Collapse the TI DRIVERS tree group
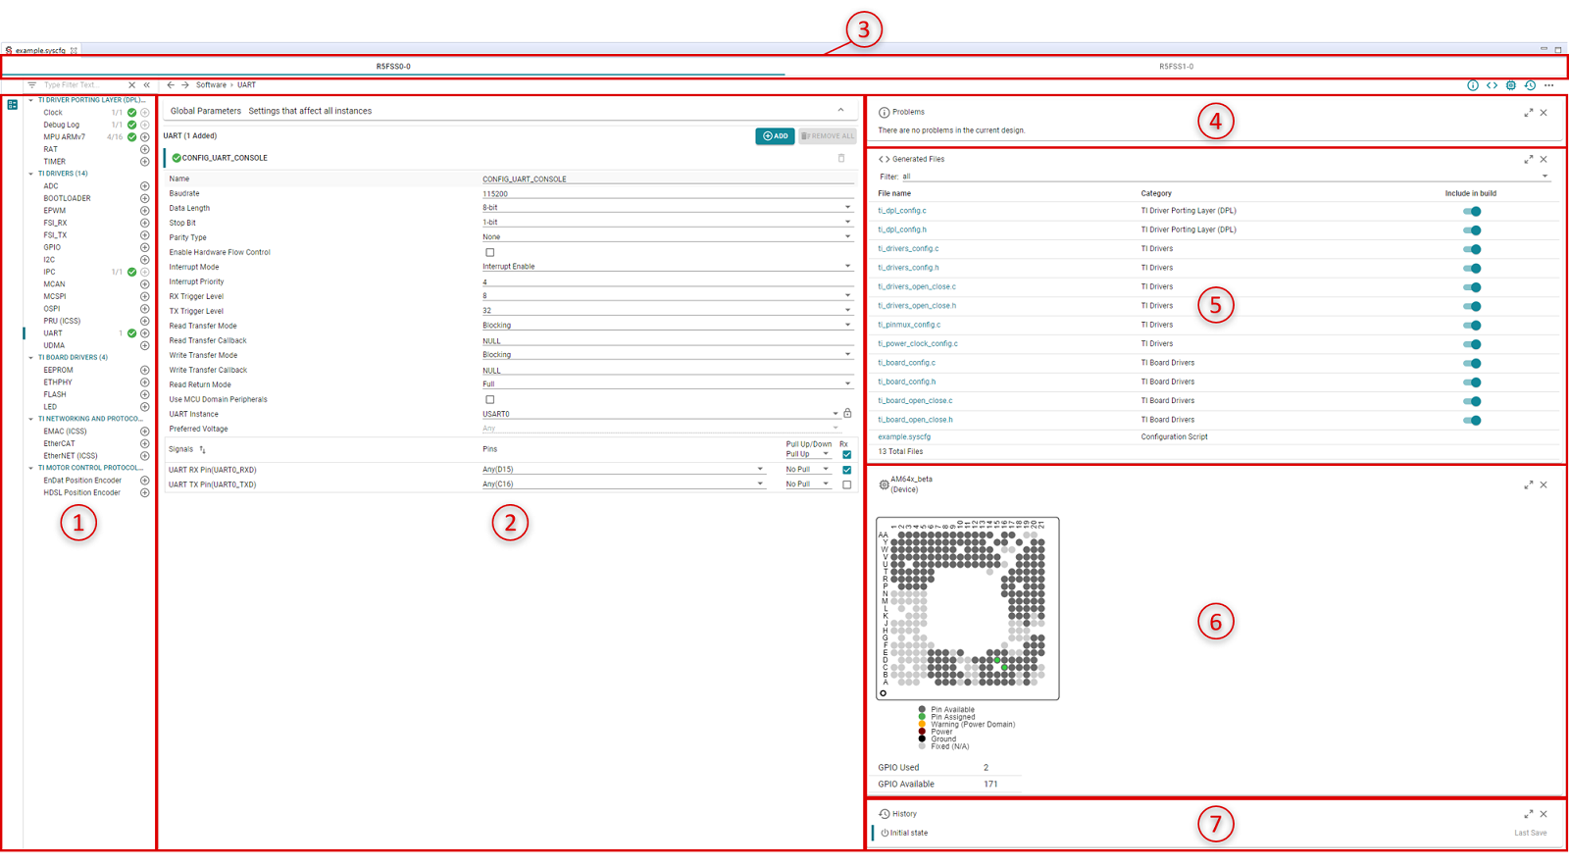 coord(30,174)
